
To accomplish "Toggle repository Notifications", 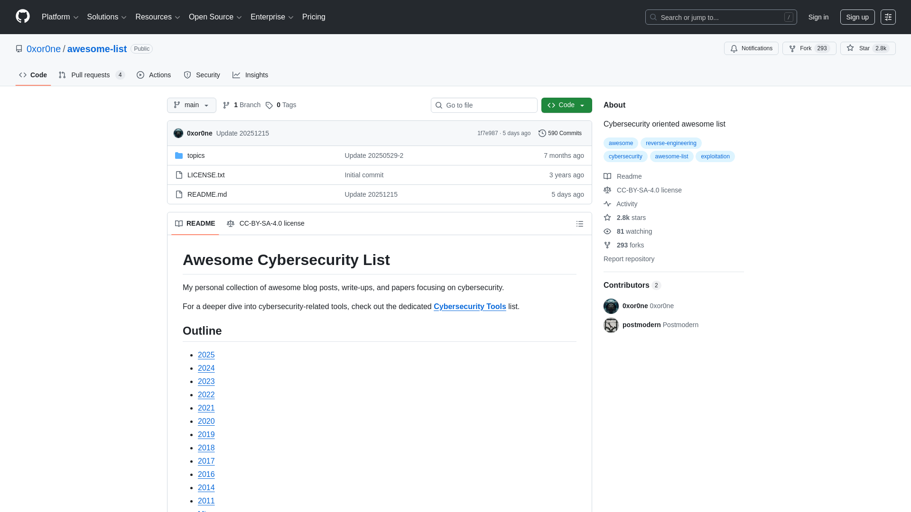I will tap(751, 48).
